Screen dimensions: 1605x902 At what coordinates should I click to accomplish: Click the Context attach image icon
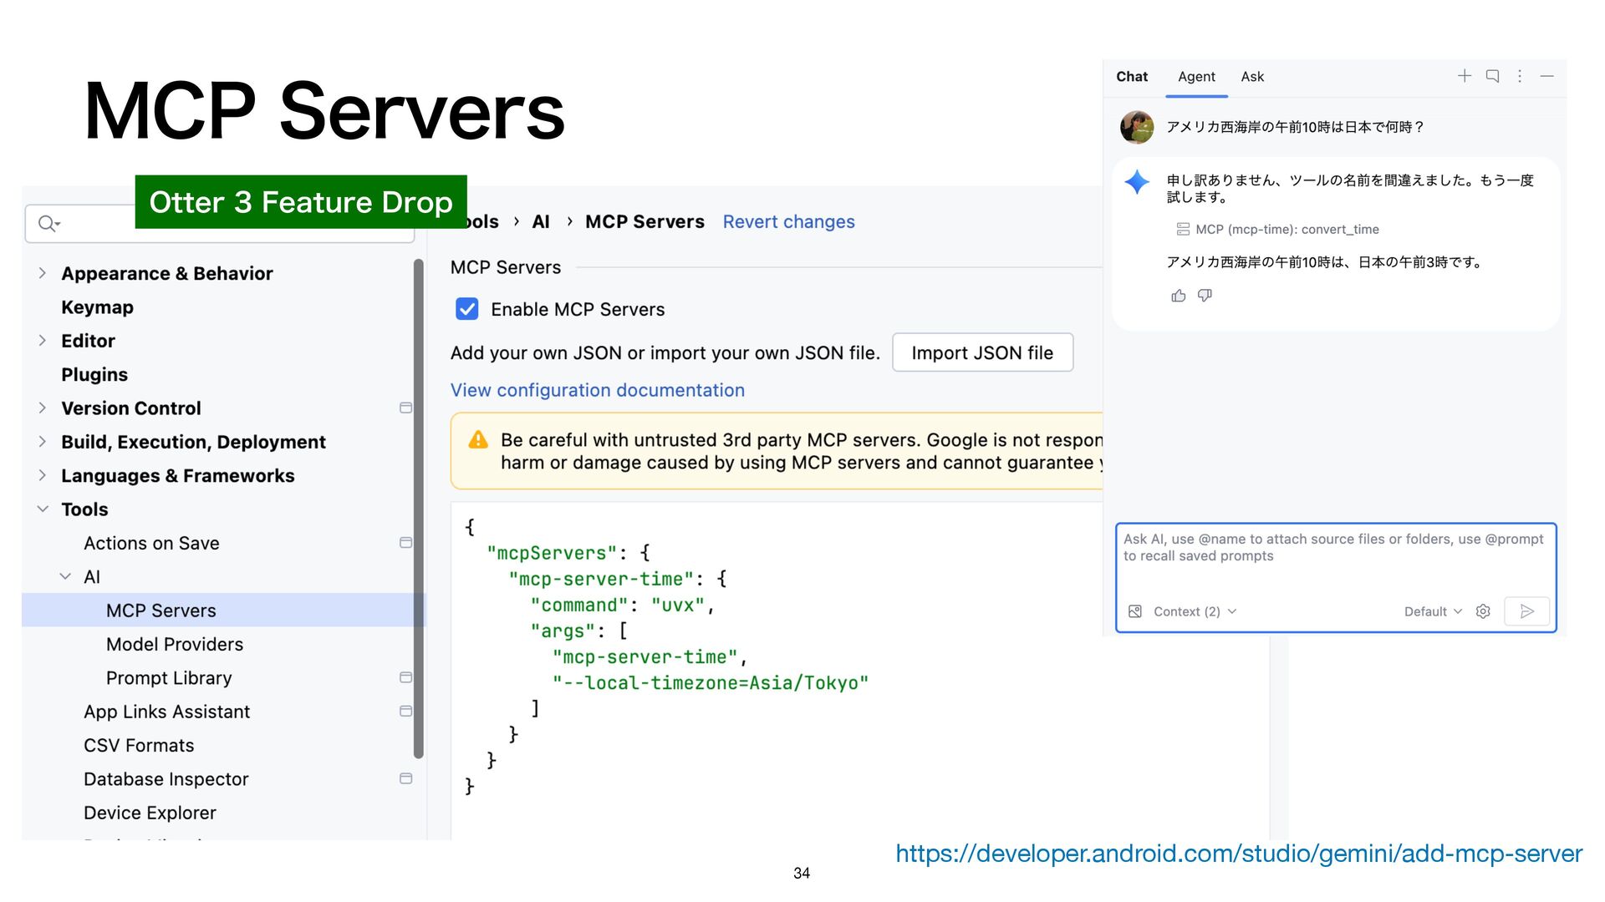coord(1135,611)
